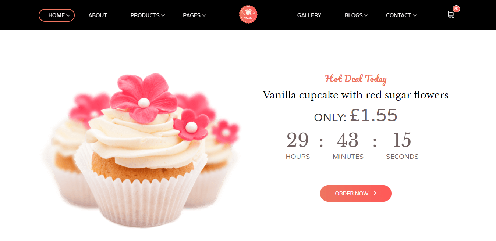Expand the Blogs dropdown chevron
The image size is (496, 241).
click(366, 15)
